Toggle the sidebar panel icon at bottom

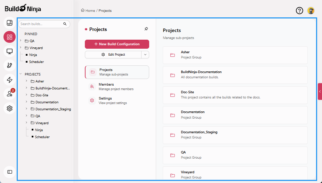click(10, 172)
